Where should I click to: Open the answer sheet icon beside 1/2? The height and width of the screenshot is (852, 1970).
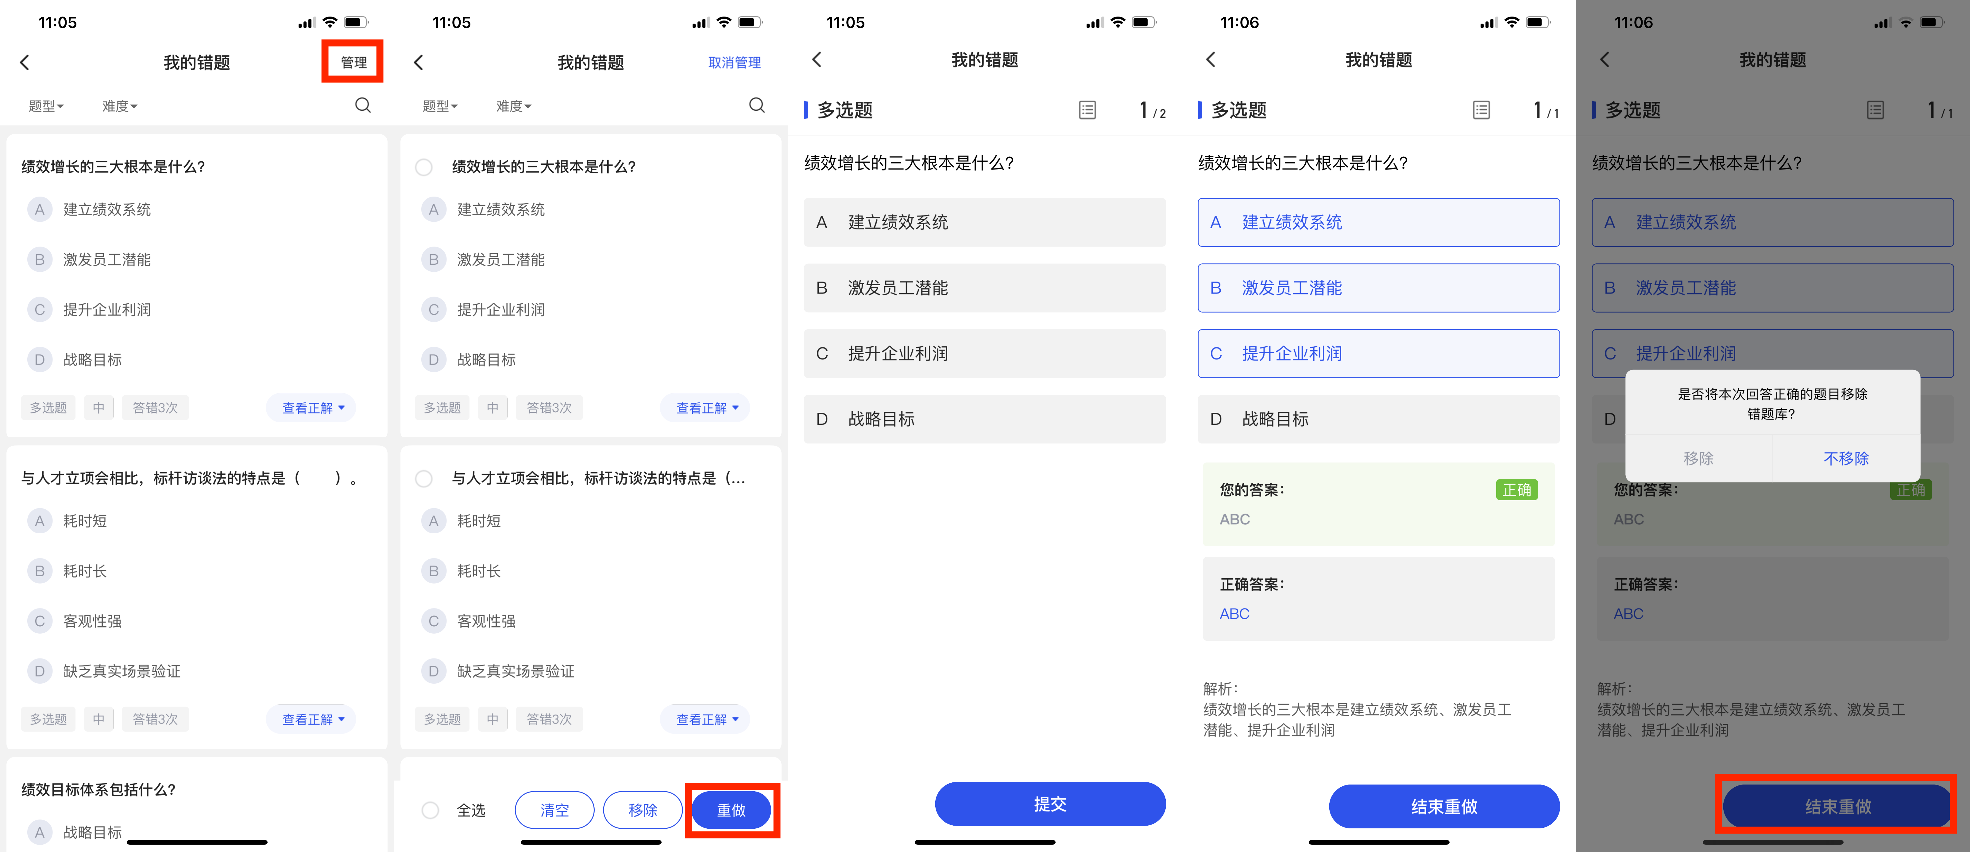click(1087, 110)
